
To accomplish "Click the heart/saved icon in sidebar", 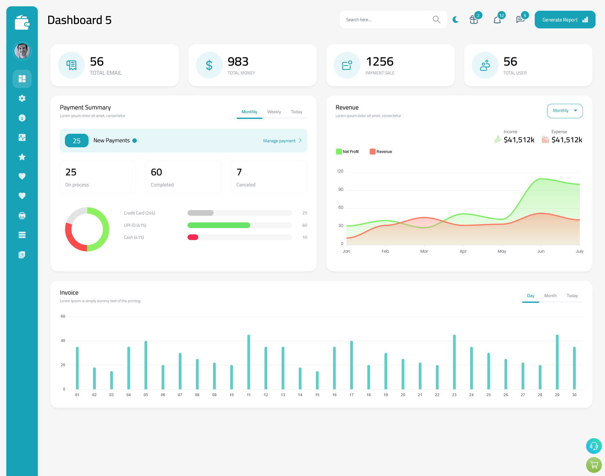I will (22, 176).
